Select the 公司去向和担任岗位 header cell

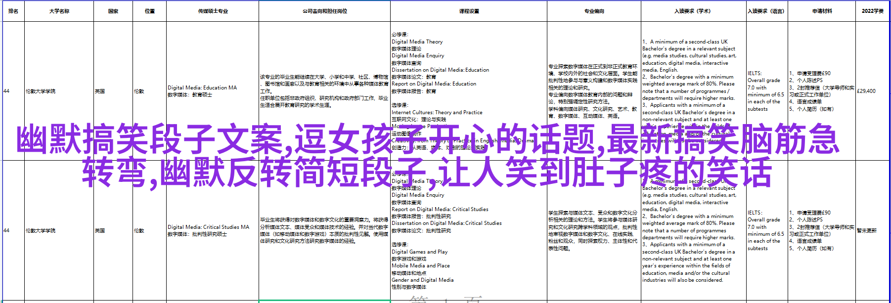click(324, 11)
